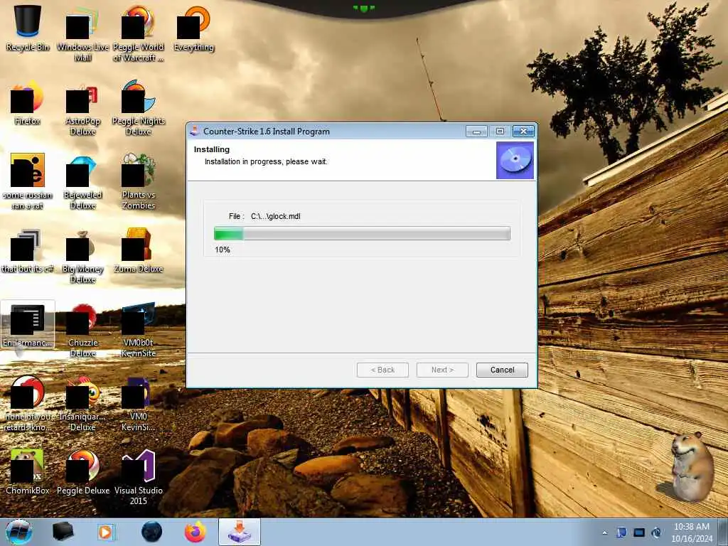Select the Visual Studio 2015 shortcut

pos(139,477)
